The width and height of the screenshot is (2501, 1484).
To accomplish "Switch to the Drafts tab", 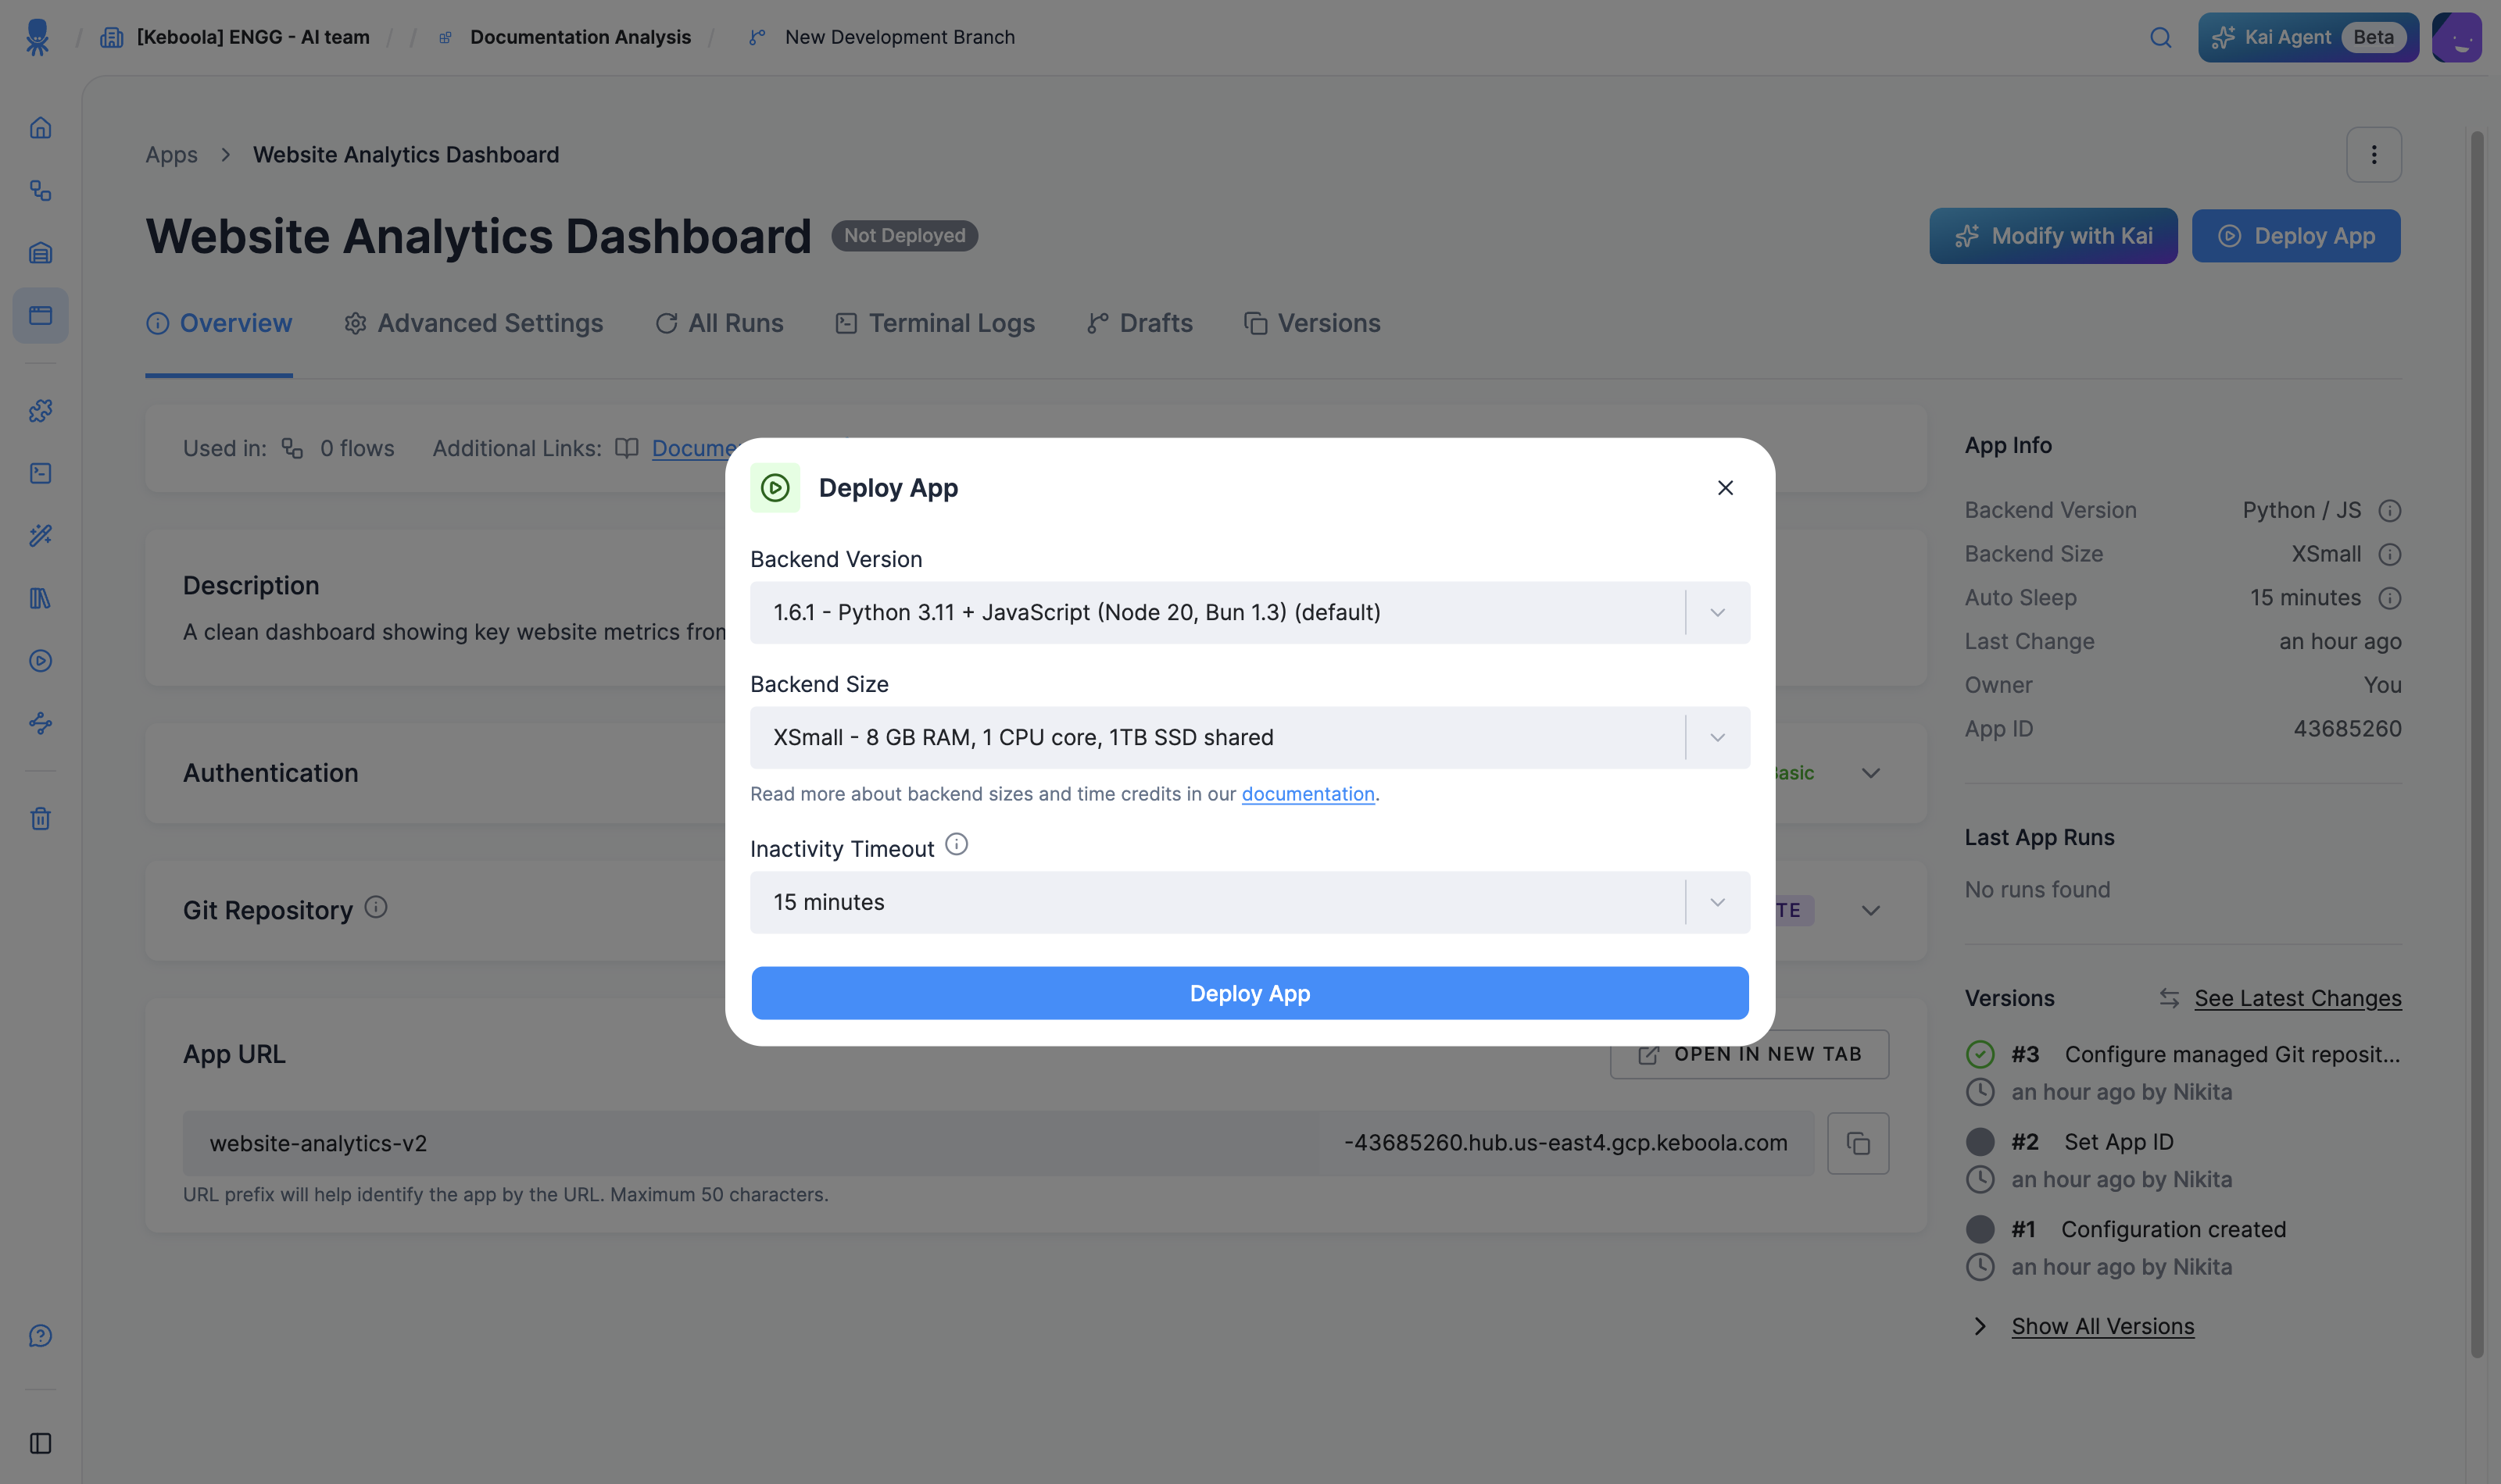I will point(1140,323).
